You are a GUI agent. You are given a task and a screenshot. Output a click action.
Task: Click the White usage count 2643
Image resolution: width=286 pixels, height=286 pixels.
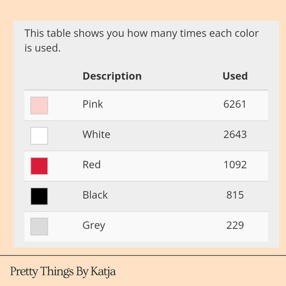pyautogui.click(x=235, y=134)
